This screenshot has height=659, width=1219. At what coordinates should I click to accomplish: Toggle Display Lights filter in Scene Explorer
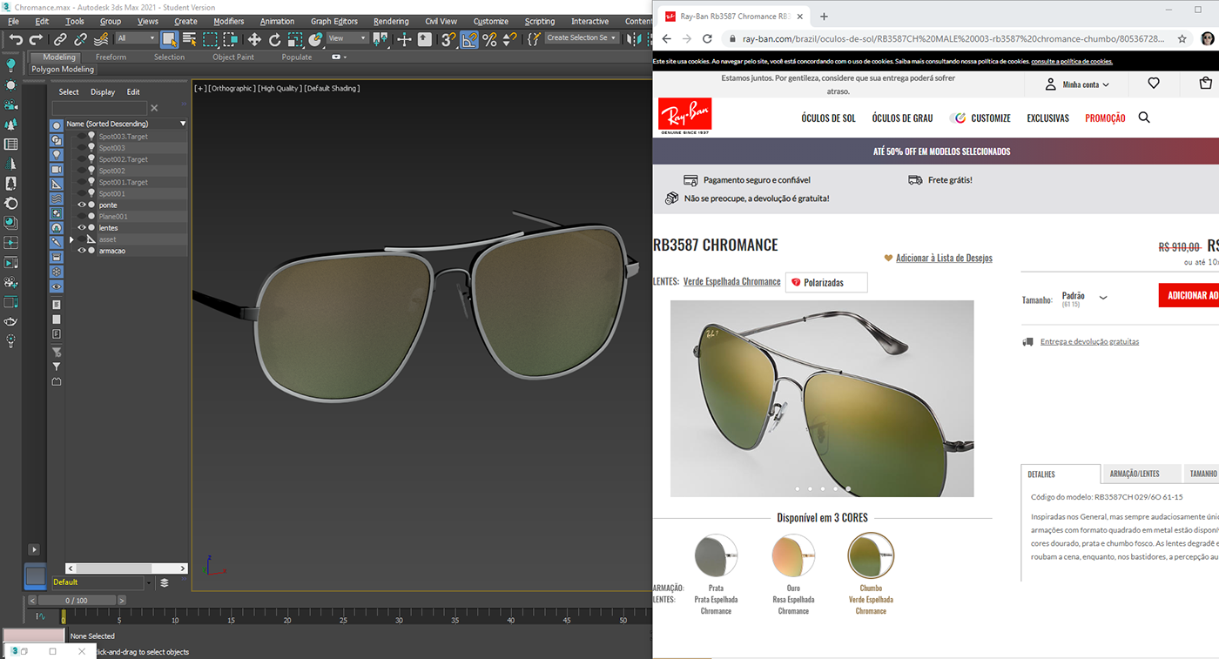57,155
